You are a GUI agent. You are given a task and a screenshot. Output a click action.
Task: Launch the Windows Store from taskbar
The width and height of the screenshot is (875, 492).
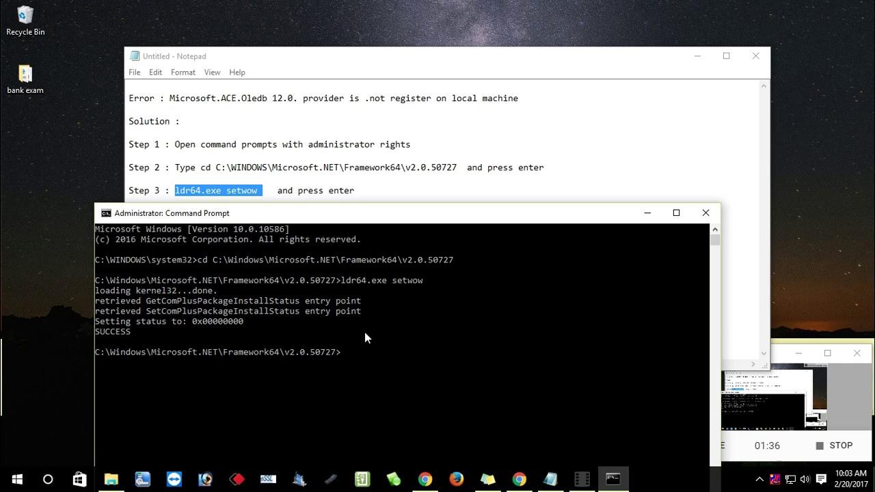pos(79,479)
